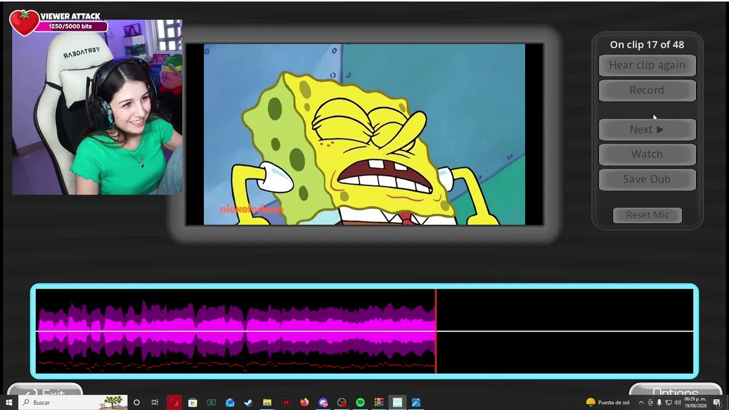Switch to the active game window taskbar icon
729x410 pixels.
(398, 403)
